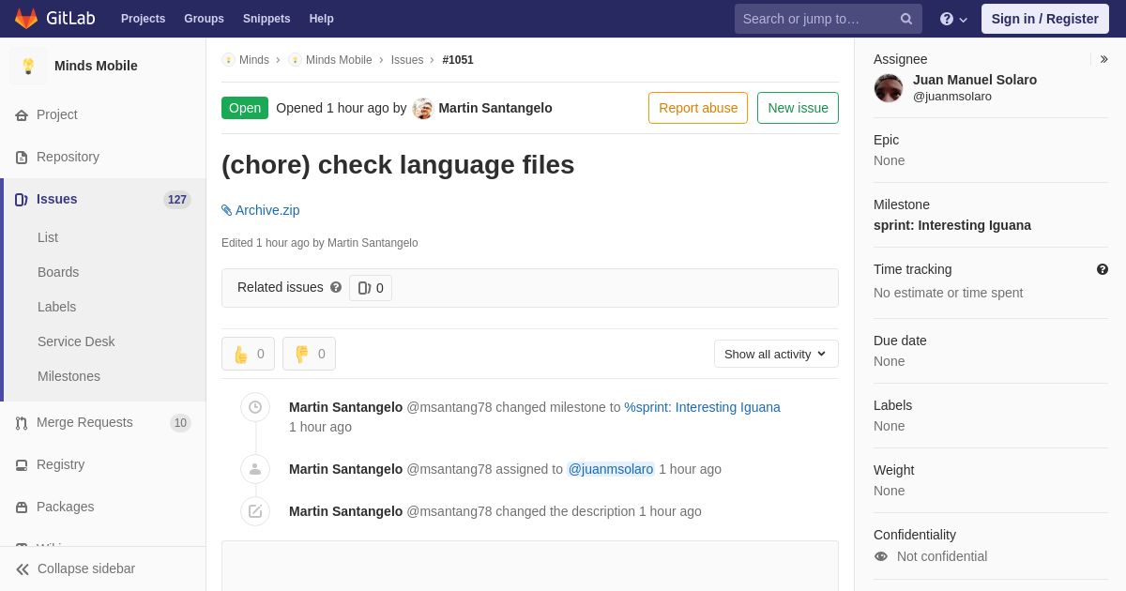Click the Related issues help question icon
Viewport: 1126px width, 591px height.
click(x=336, y=287)
